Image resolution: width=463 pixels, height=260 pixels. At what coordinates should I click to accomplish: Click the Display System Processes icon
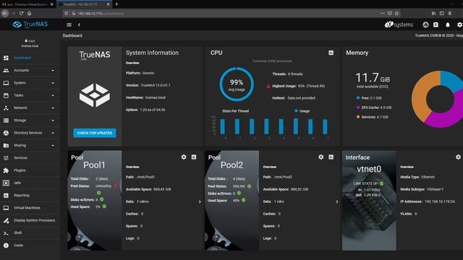click(x=6, y=220)
